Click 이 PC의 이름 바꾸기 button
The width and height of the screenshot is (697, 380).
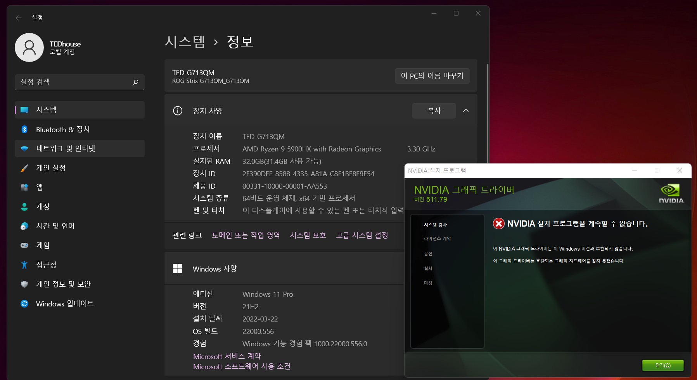tap(432, 76)
